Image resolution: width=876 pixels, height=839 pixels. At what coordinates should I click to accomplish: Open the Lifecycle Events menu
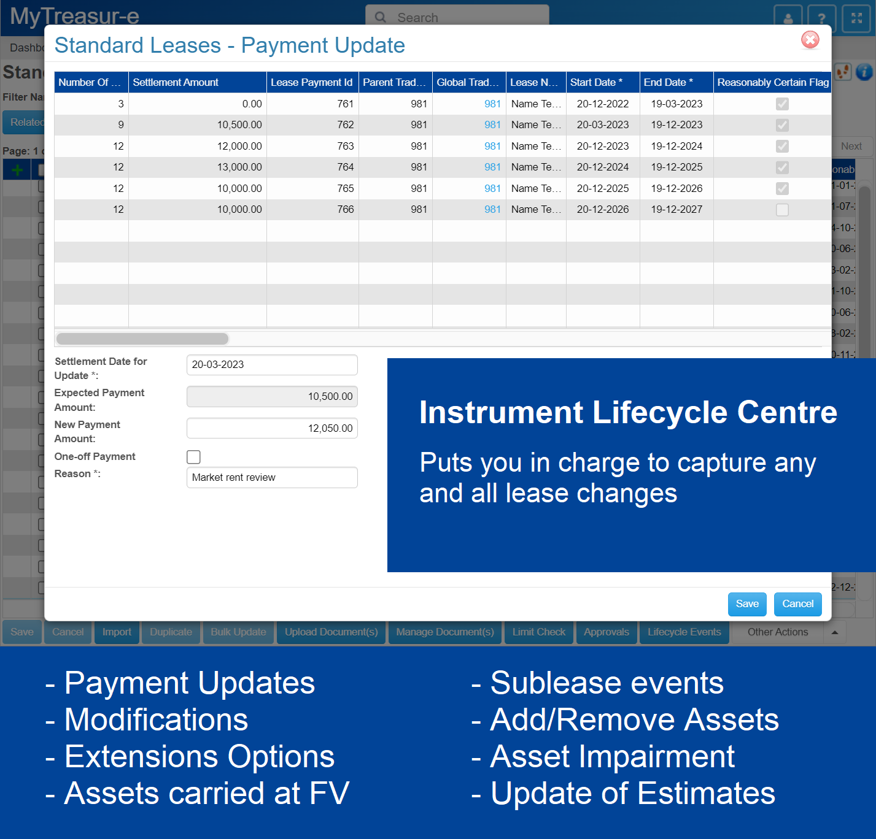coord(684,632)
